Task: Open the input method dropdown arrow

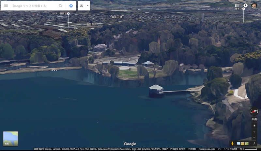Action: 87,6
